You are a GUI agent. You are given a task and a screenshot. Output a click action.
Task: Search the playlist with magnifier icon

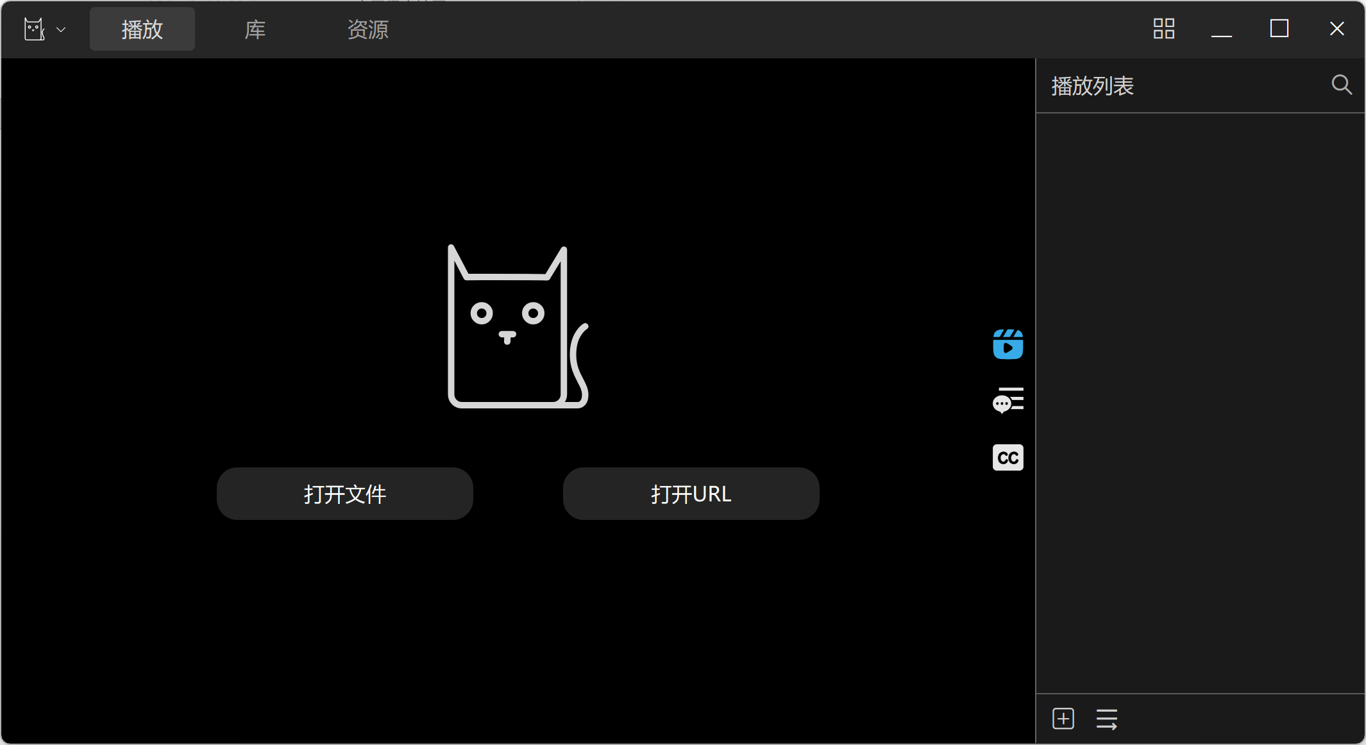[1341, 85]
